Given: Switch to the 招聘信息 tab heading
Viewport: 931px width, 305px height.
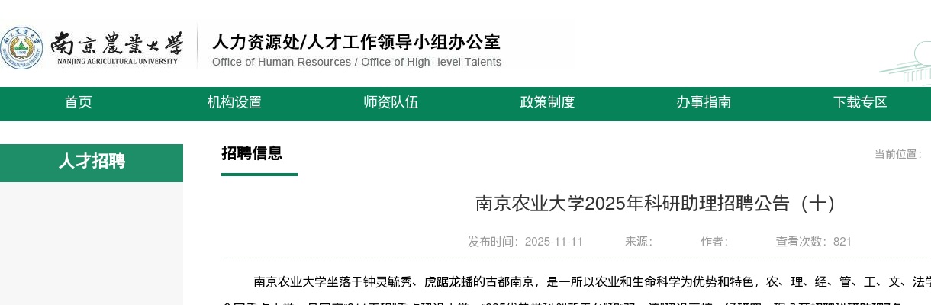Looking at the screenshot, I should click(252, 154).
